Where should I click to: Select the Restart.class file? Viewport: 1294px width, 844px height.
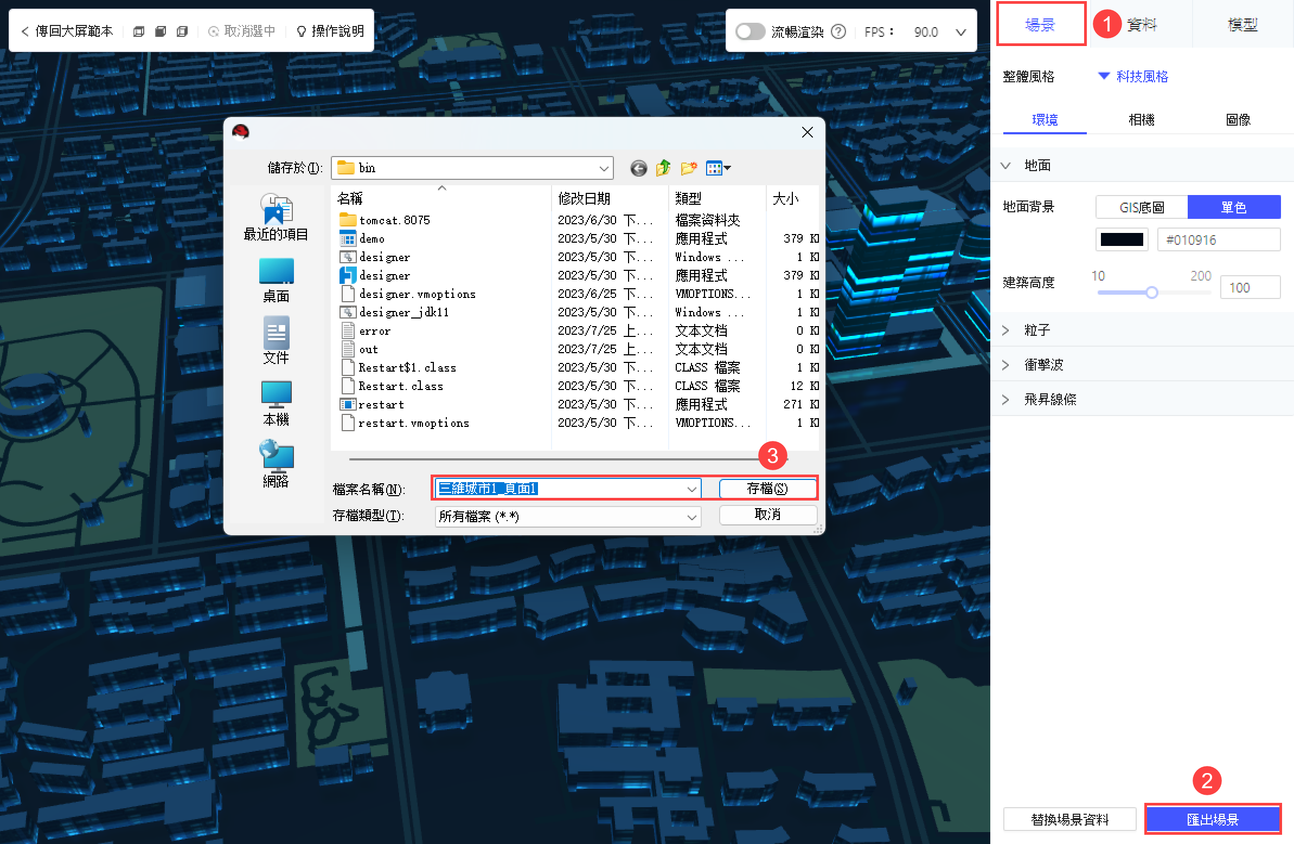pyautogui.click(x=392, y=386)
